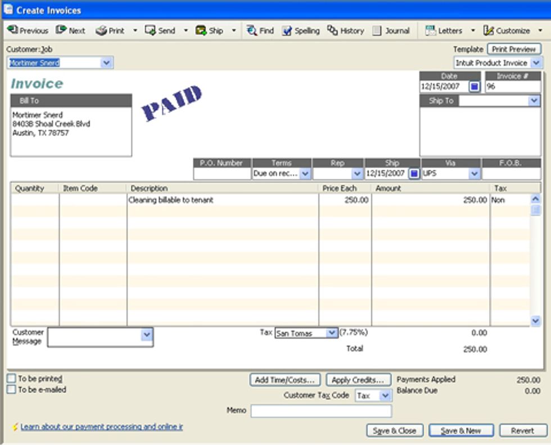Expand the Ship To dropdown
Viewport: 551px width, 445px height.
tap(534, 101)
